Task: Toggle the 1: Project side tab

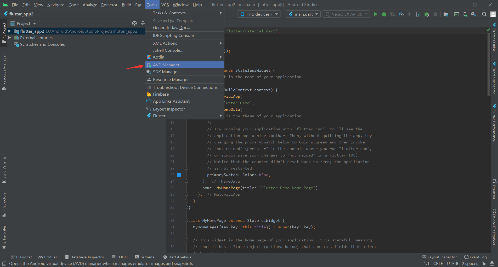Action: pos(4,33)
